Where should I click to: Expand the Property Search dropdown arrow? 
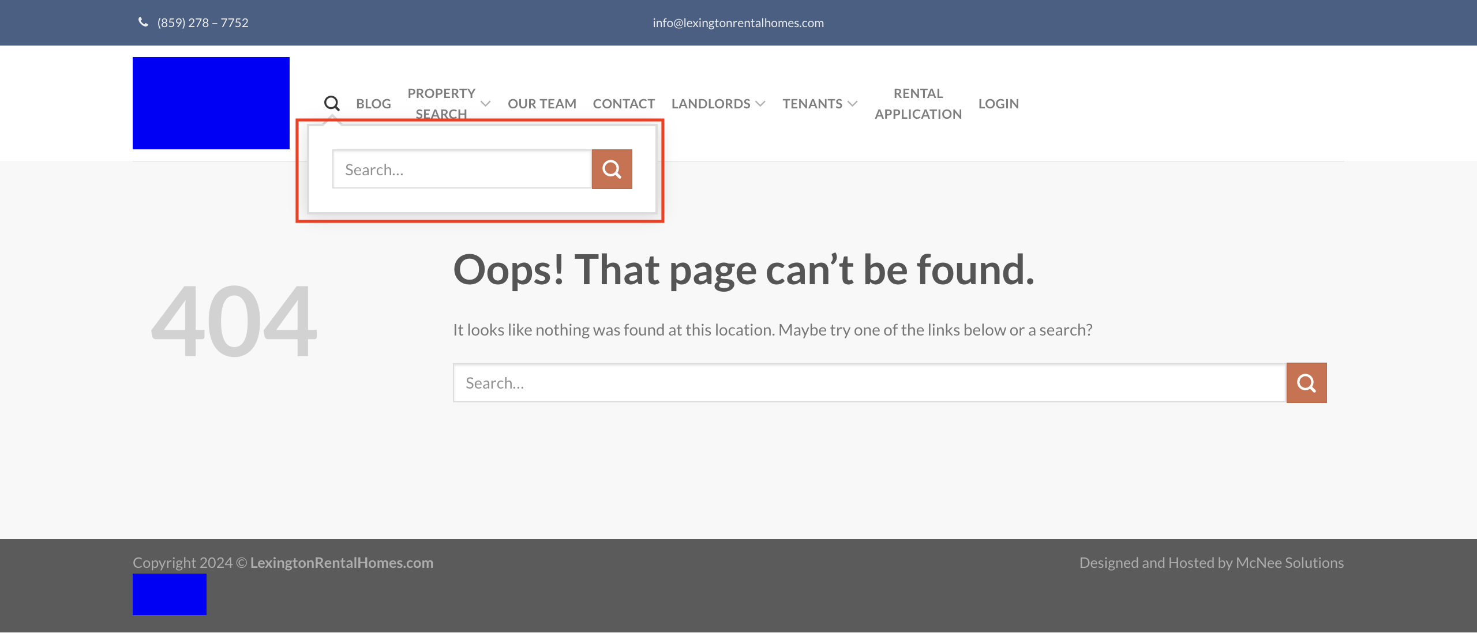coord(486,104)
